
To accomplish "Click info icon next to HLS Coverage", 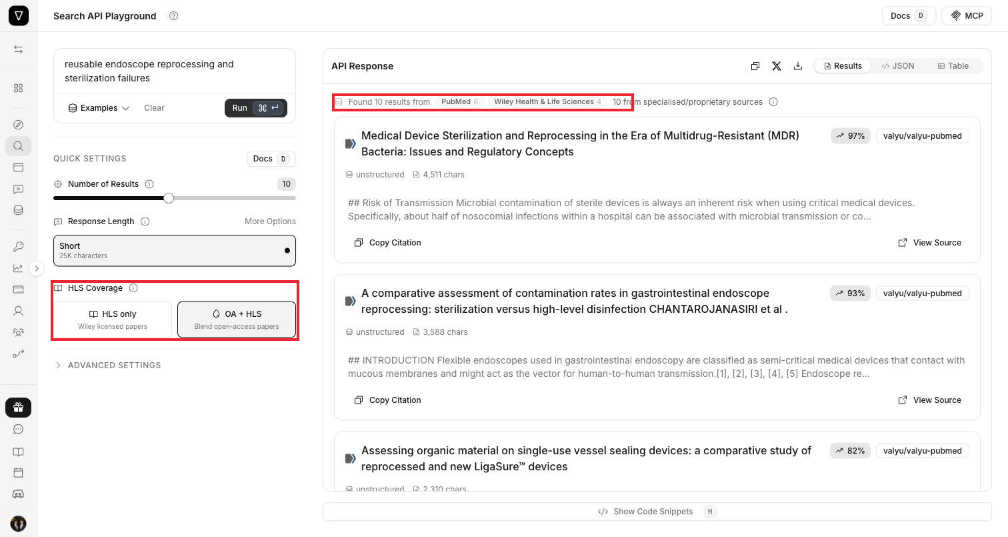I will point(133,288).
